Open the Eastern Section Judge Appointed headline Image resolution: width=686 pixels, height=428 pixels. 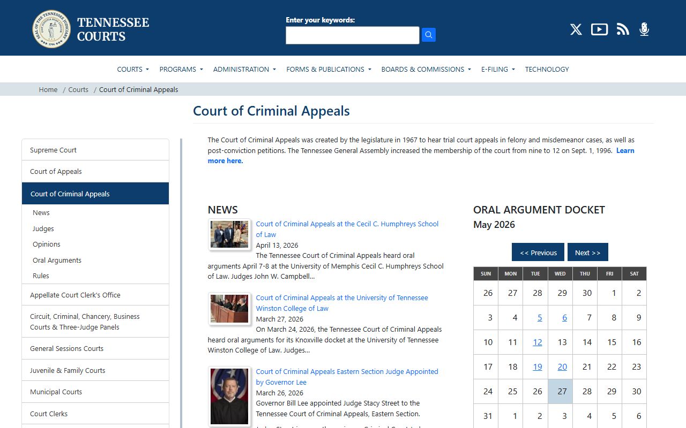click(347, 377)
